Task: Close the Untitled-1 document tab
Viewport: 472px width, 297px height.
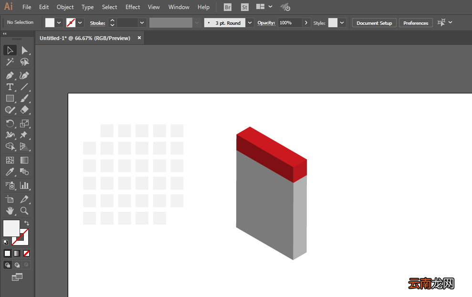Action: 139,38
